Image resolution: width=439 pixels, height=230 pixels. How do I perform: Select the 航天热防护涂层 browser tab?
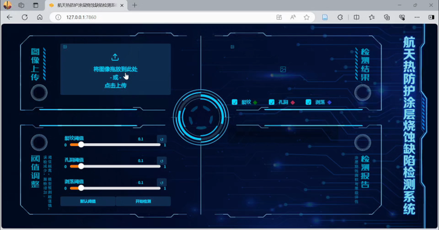point(86,5)
